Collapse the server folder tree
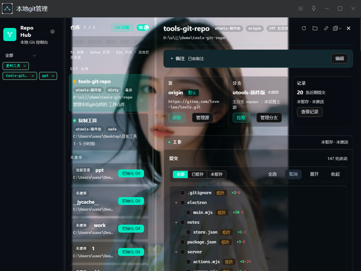The image size is (361, 271). 176,252
